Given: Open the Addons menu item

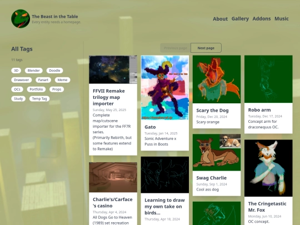Looking at the screenshot, I should coord(262,19).
